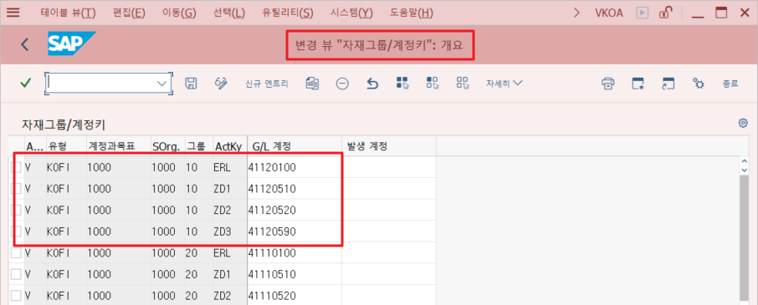Click the Undo change arrow icon
Image resolution: width=758 pixels, height=305 pixels.
pos(372,84)
